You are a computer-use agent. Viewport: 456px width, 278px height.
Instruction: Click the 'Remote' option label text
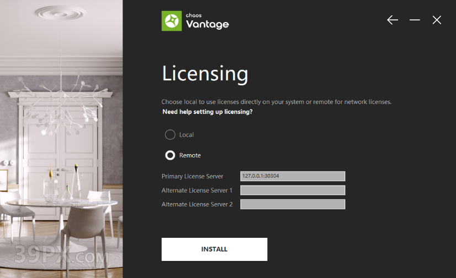[x=190, y=155]
